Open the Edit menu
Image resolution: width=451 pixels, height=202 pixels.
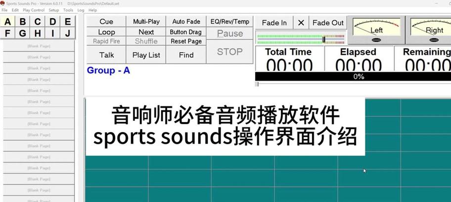[15, 10]
